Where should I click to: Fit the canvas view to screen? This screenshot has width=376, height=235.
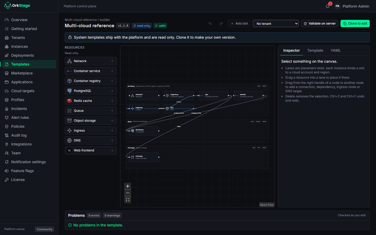pos(128,200)
